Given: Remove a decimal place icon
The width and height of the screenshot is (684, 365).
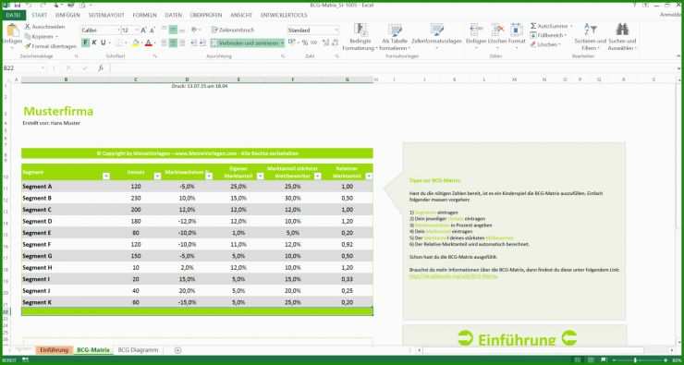Looking at the screenshot, I should (x=335, y=43).
